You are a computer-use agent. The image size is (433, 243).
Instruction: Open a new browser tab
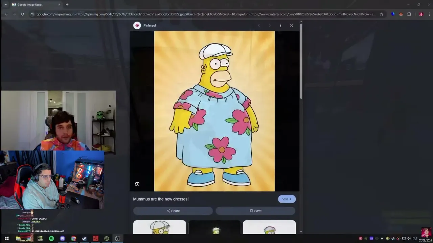point(67,5)
